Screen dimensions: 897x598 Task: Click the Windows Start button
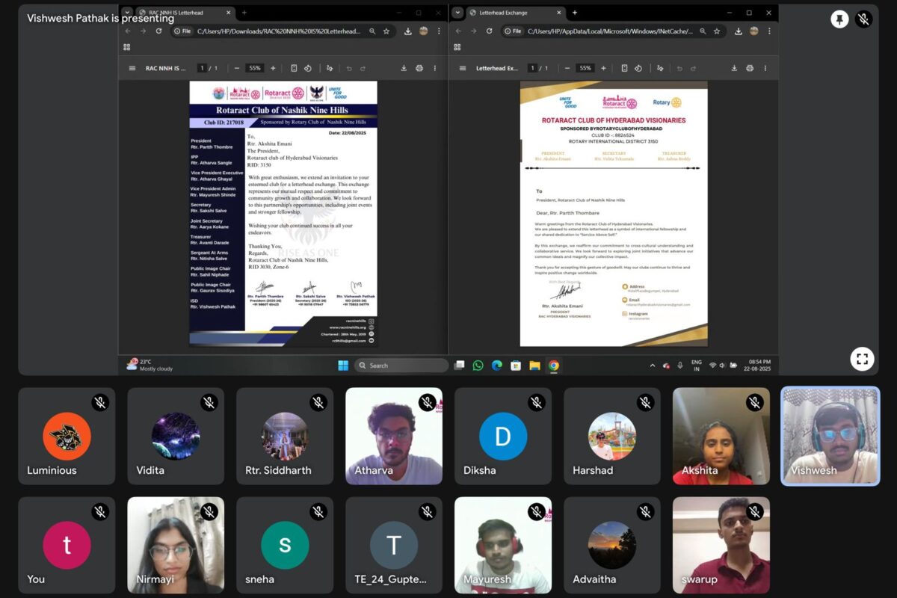point(342,366)
